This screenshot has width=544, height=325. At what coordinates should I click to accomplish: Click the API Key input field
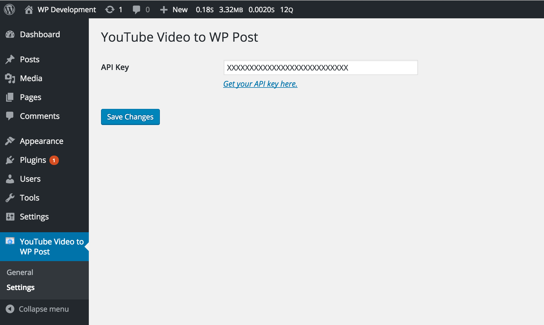tap(320, 68)
